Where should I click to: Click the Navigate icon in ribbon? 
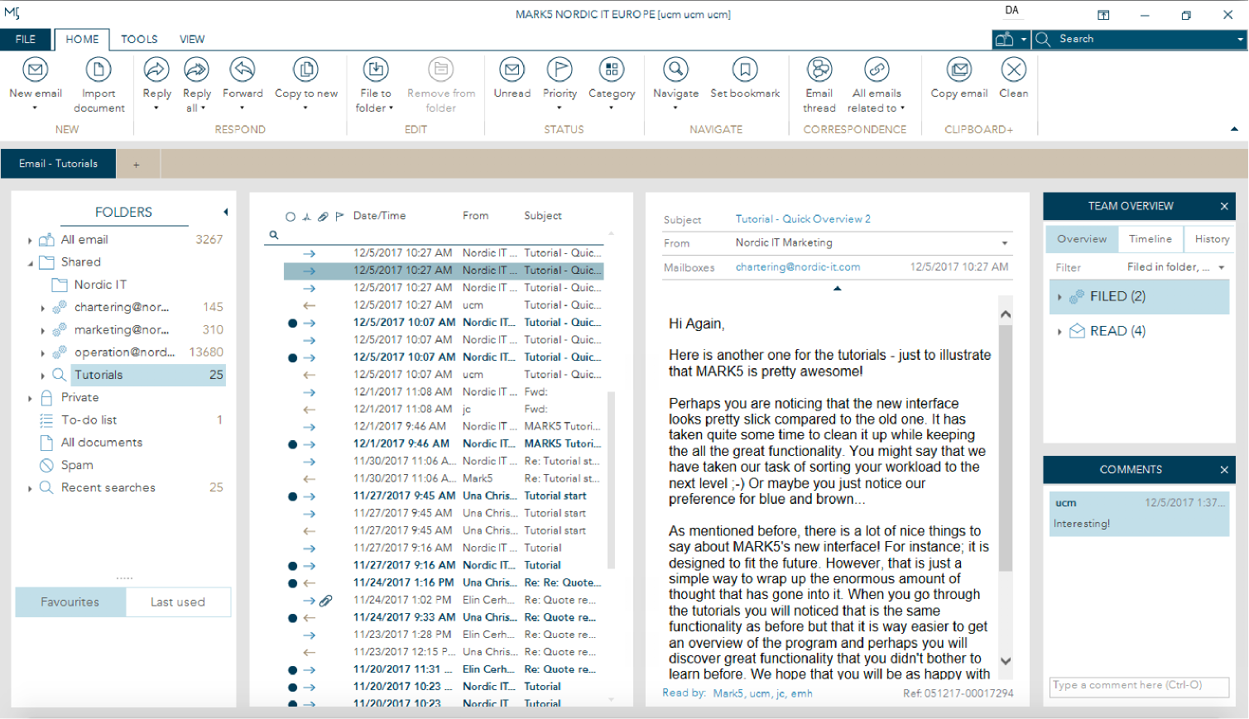676,70
